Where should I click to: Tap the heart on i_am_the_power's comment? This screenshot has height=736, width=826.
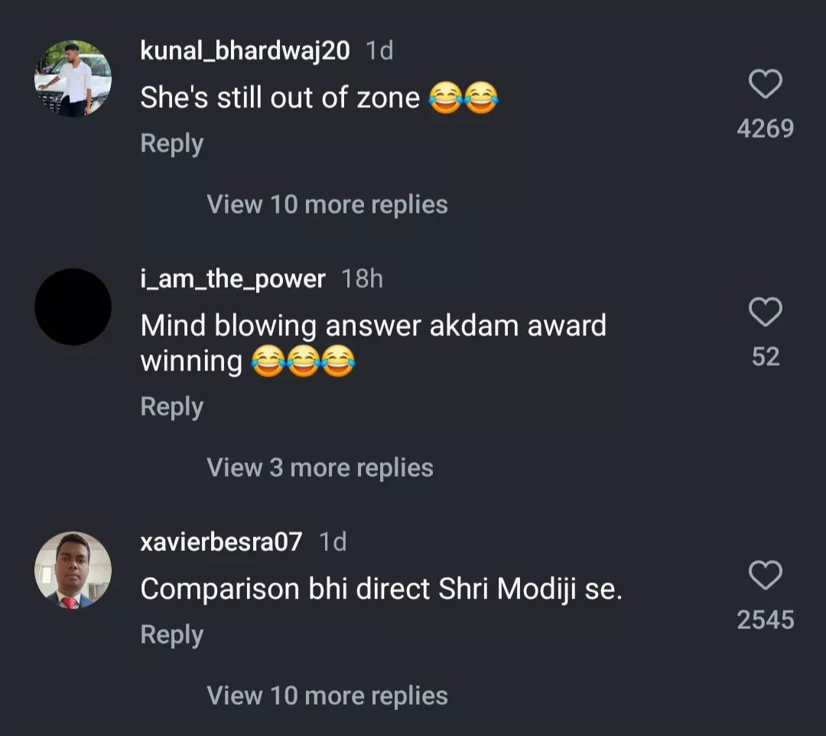tap(765, 312)
